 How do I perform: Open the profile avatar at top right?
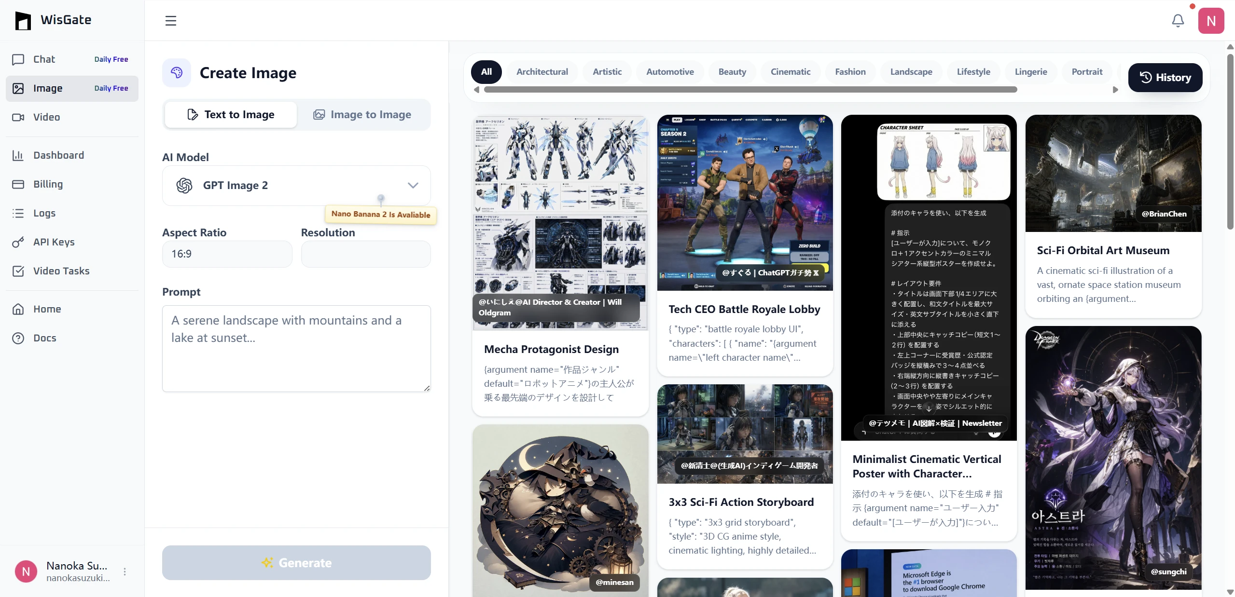pos(1211,21)
